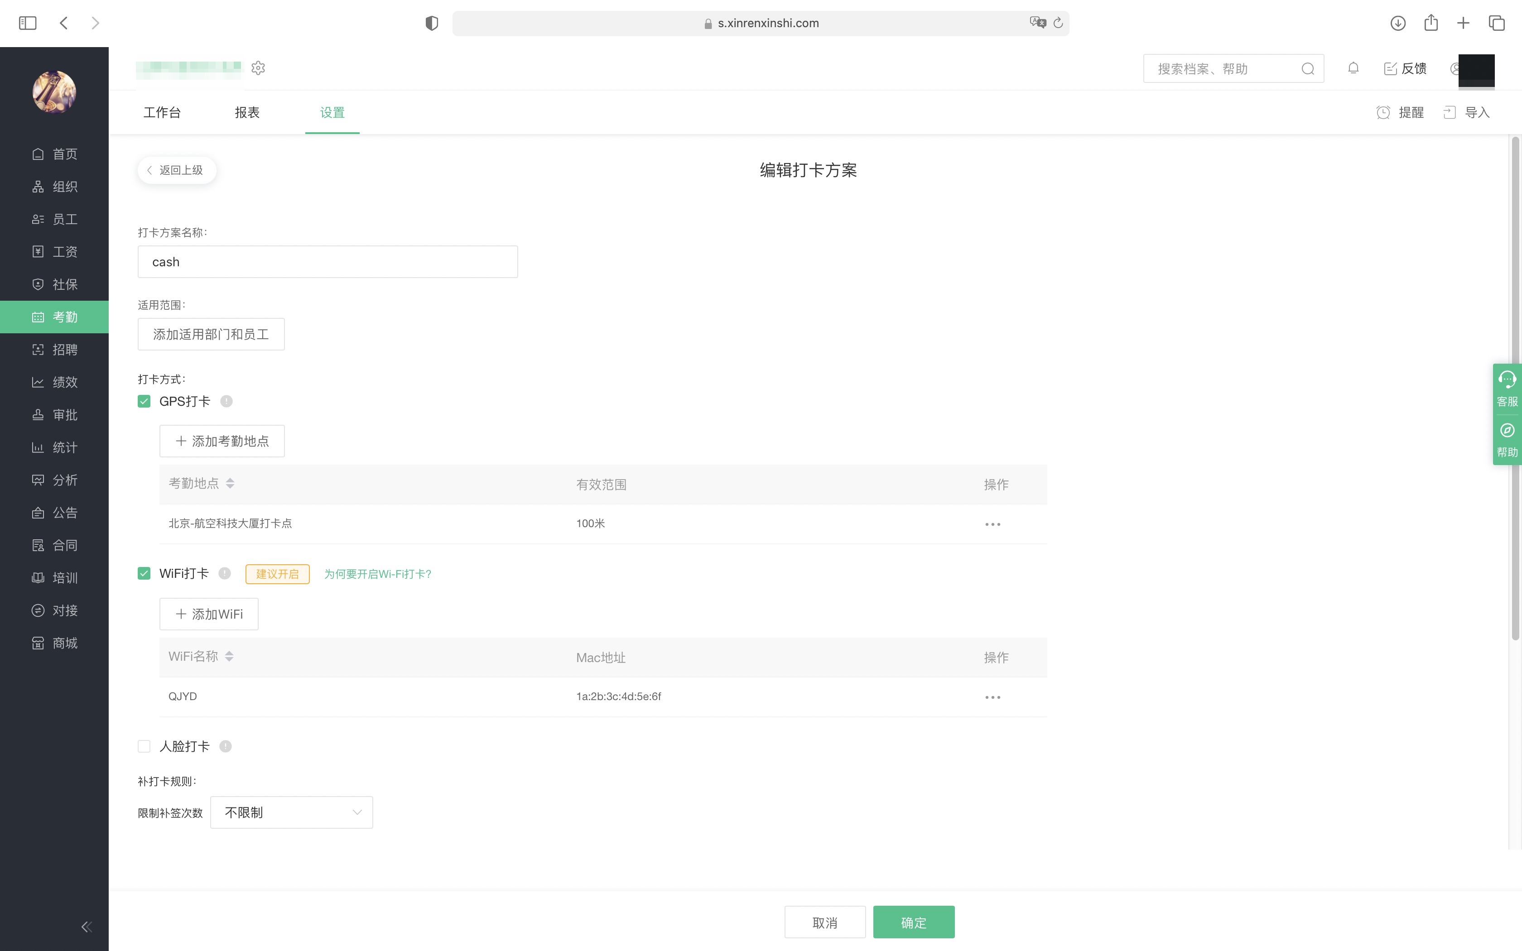Open the privacy shield icon

click(431, 23)
